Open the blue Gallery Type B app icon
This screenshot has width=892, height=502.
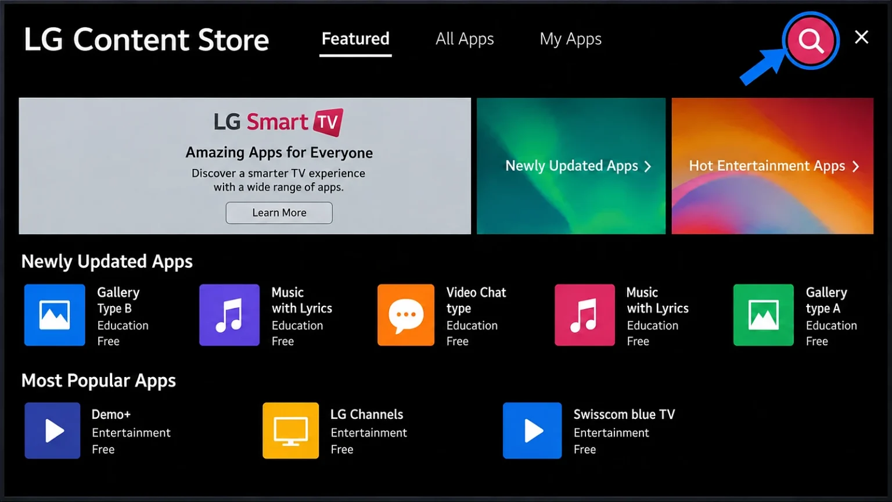click(55, 315)
